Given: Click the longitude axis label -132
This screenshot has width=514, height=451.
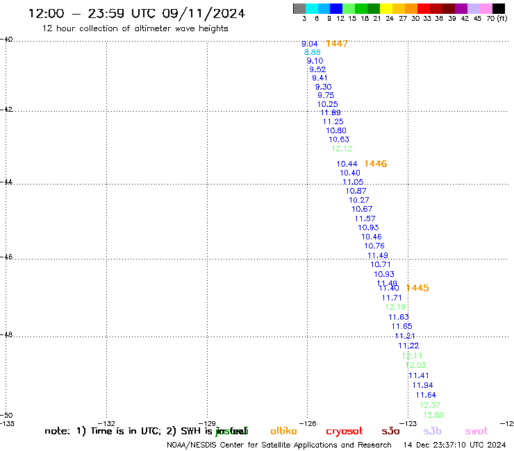Looking at the screenshot, I should pos(107,423).
